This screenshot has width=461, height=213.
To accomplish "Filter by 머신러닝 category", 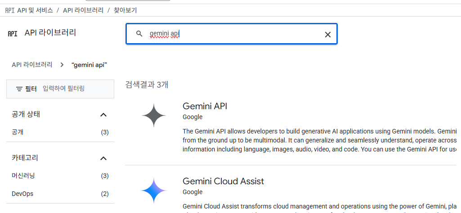I will [x=23, y=176].
